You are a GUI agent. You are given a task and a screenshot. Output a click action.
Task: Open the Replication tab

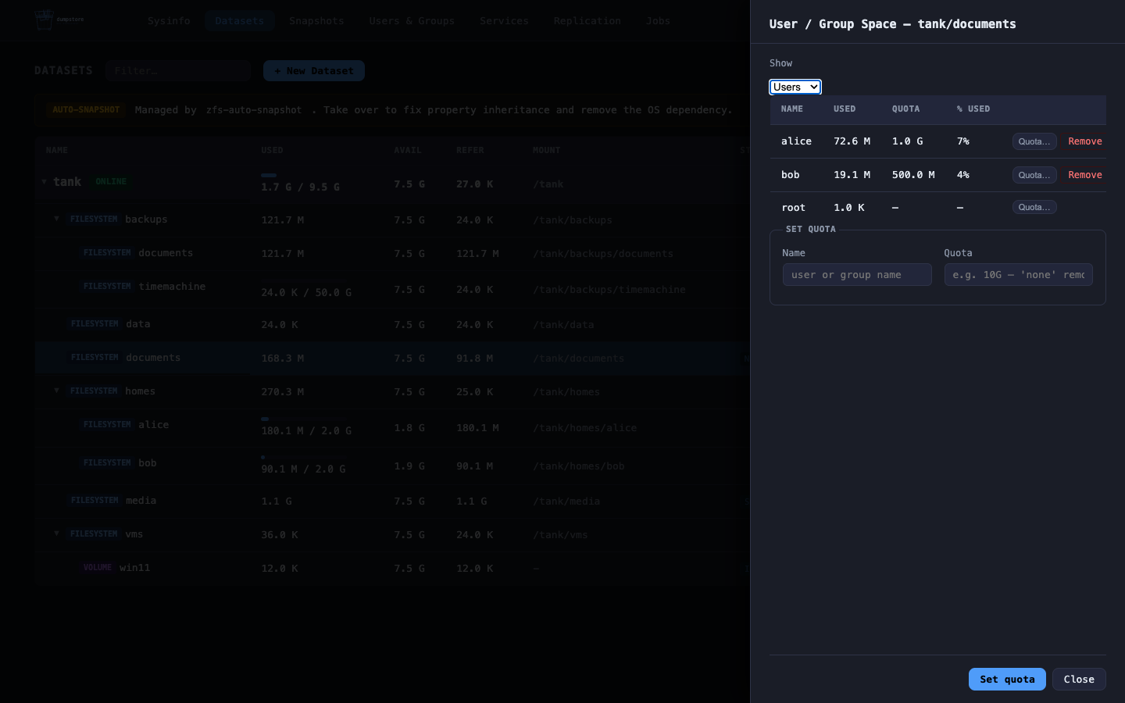587,21
